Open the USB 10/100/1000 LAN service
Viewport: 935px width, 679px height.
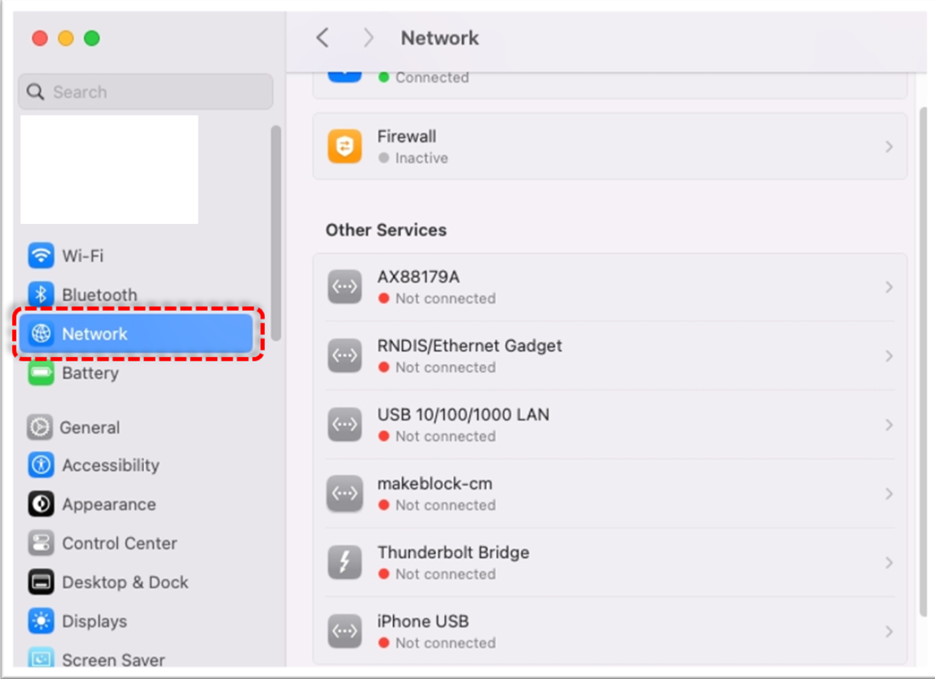click(x=463, y=424)
